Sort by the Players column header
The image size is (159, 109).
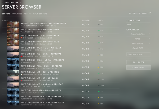point(86,21)
